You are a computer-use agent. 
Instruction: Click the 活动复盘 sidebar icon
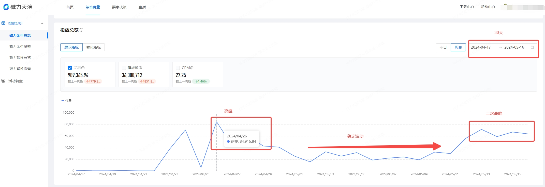point(3,81)
